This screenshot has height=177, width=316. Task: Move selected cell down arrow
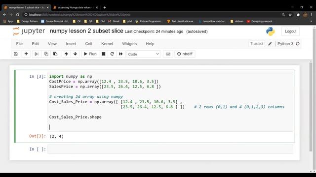tap(75, 54)
